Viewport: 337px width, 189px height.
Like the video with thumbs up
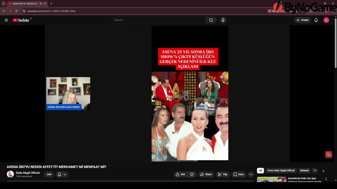click(180, 174)
